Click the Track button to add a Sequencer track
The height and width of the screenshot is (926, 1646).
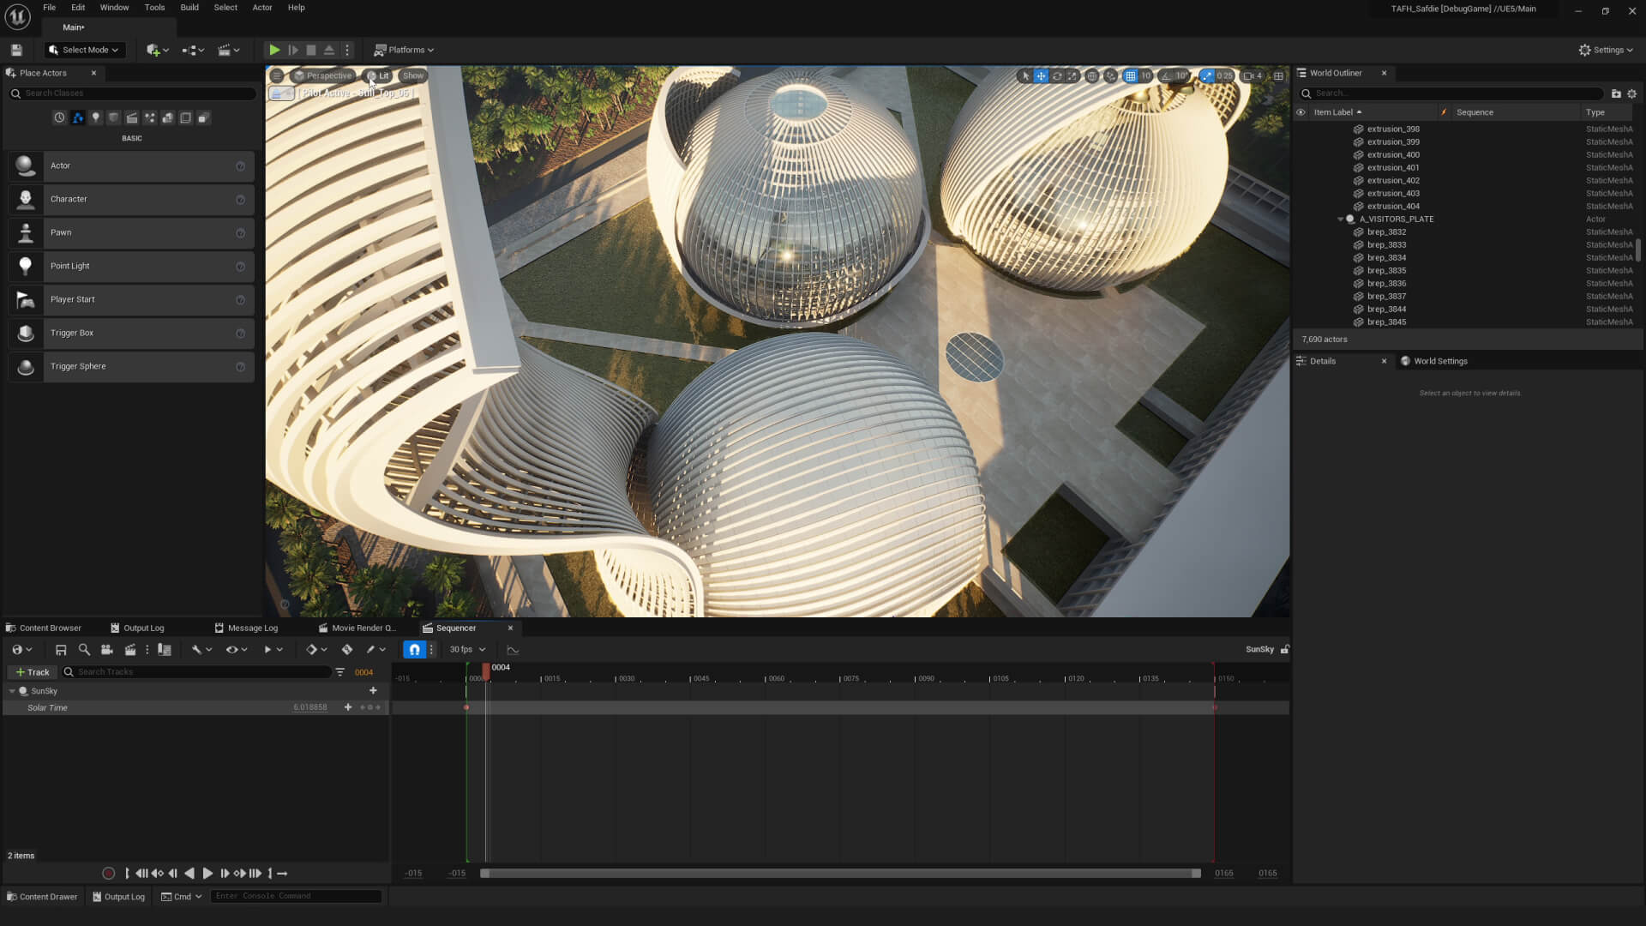click(x=32, y=672)
